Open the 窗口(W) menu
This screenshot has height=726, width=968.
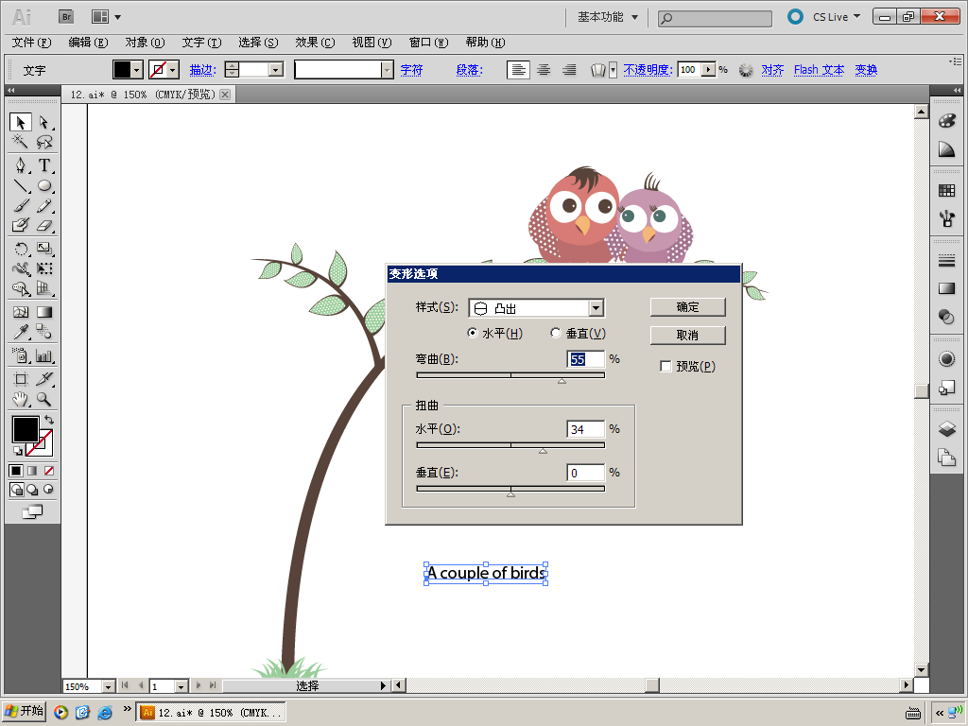(x=428, y=43)
